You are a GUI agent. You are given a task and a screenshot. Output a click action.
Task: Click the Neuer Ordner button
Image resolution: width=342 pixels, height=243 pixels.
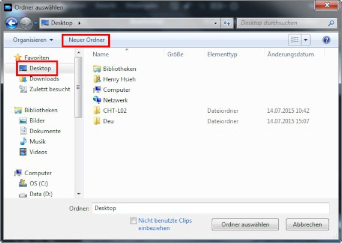[x=87, y=40]
